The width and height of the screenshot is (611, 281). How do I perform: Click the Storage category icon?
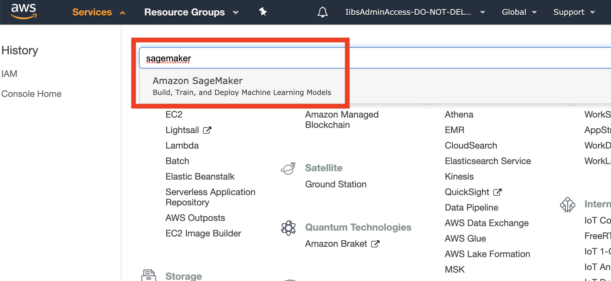pyautogui.click(x=148, y=276)
